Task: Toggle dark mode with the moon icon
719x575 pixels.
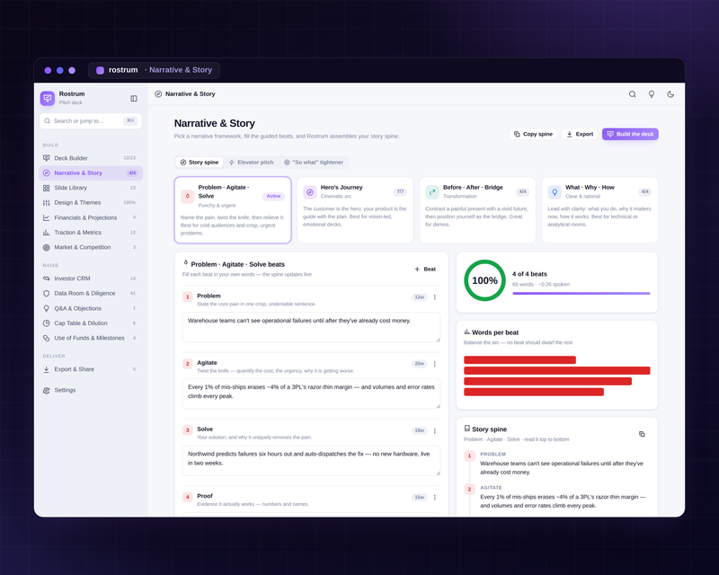Action: (670, 94)
